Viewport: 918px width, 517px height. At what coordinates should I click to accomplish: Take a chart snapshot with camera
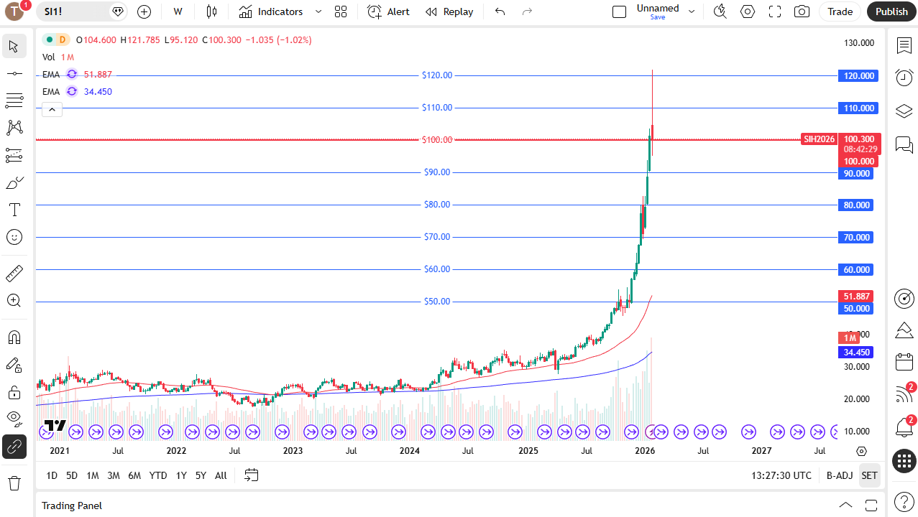(801, 11)
